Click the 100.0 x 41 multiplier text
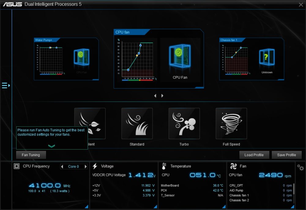The width and height of the screenshot is (306, 210). [37, 191]
